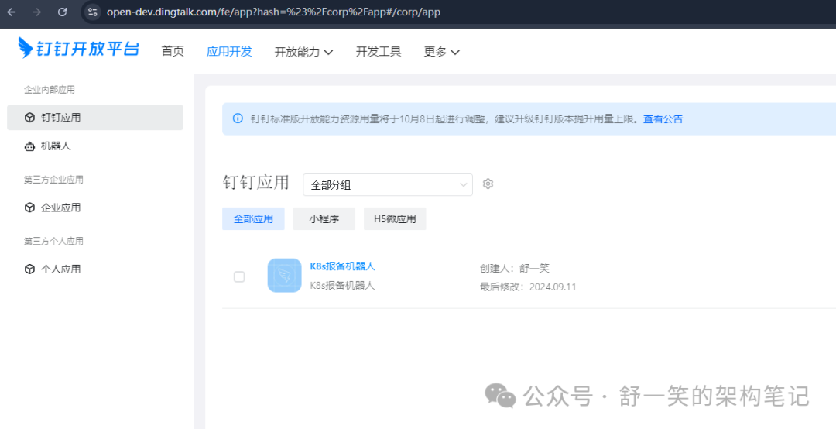This screenshot has width=836, height=429.
Task: Expand the 开放能力 menu
Action: (303, 52)
